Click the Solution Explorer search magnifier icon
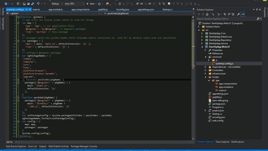Image resolution: width=268 pixels, height=151 pixels. tap(258, 18)
